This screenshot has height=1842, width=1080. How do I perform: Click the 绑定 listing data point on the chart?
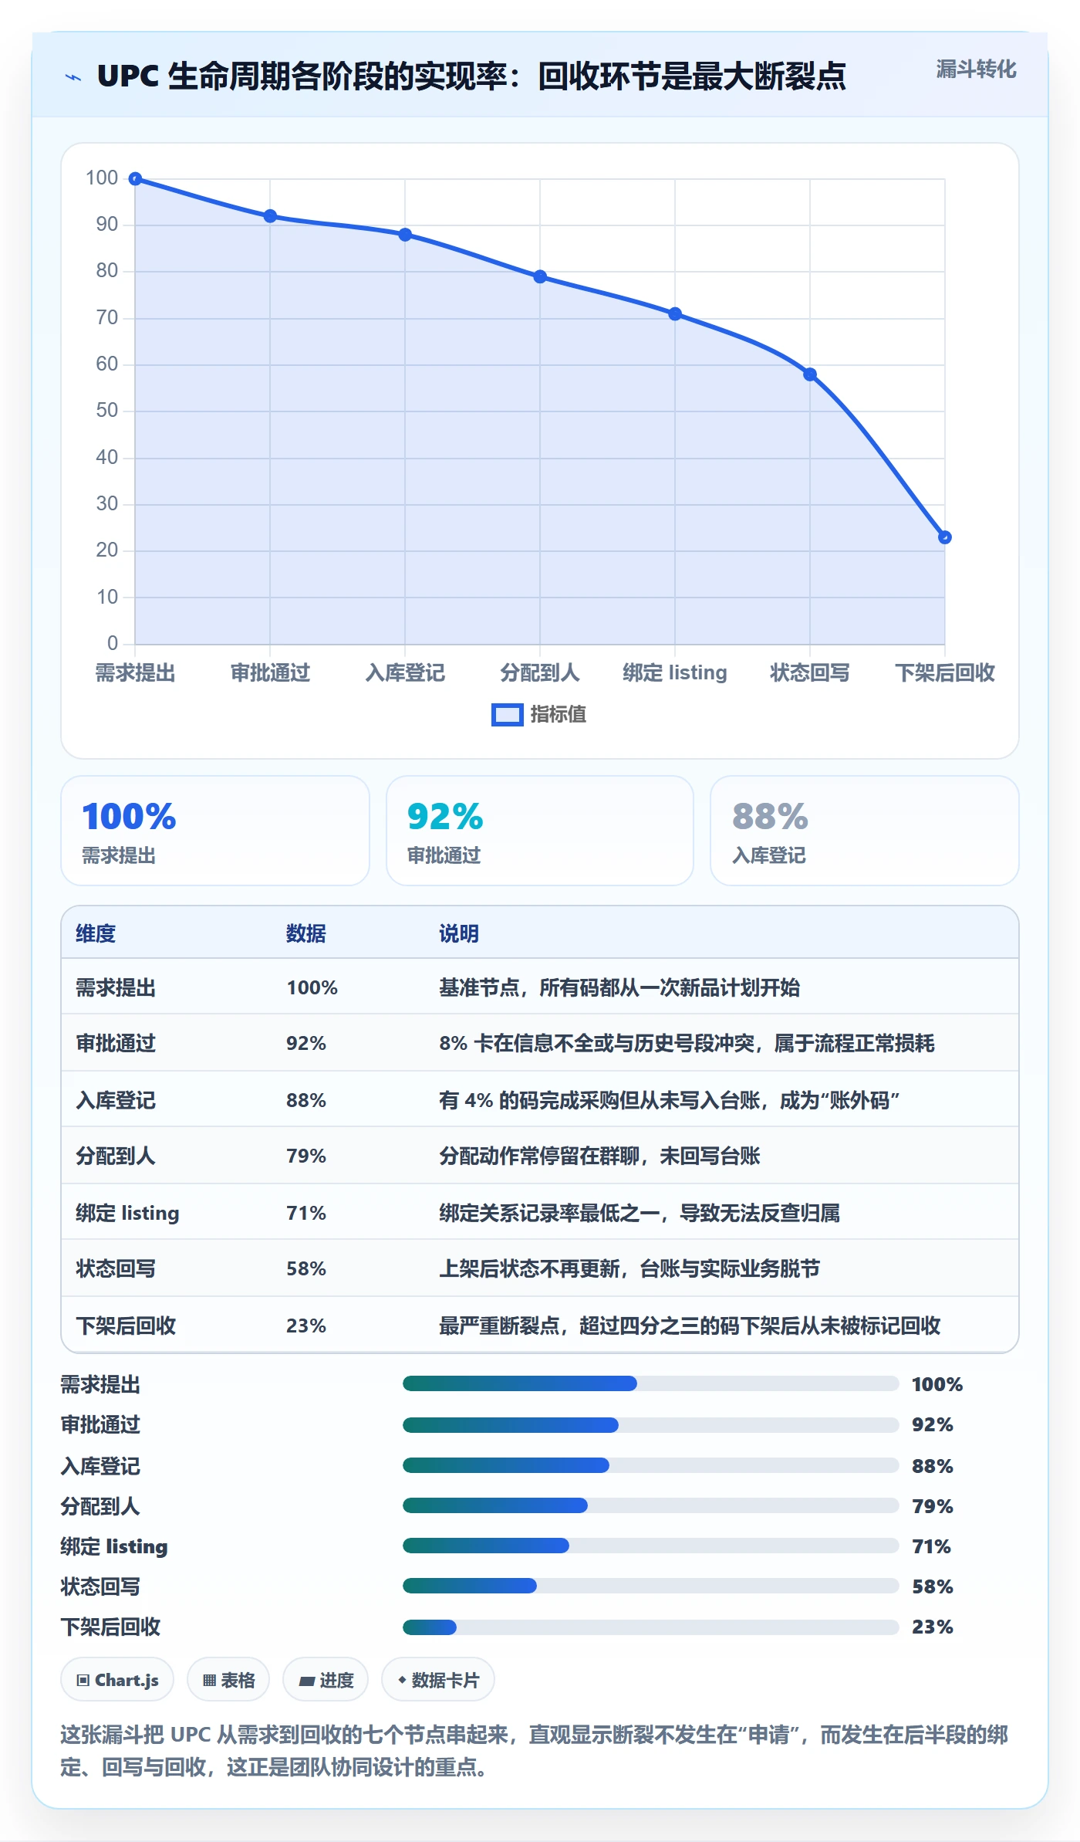pyautogui.click(x=675, y=314)
